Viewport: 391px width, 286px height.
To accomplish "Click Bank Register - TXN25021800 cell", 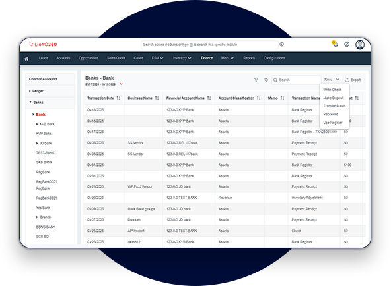I will tap(314, 132).
